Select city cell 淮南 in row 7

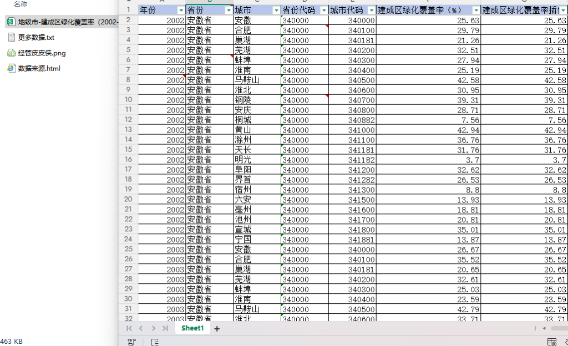pyautogui.click(x=257, y=70)
